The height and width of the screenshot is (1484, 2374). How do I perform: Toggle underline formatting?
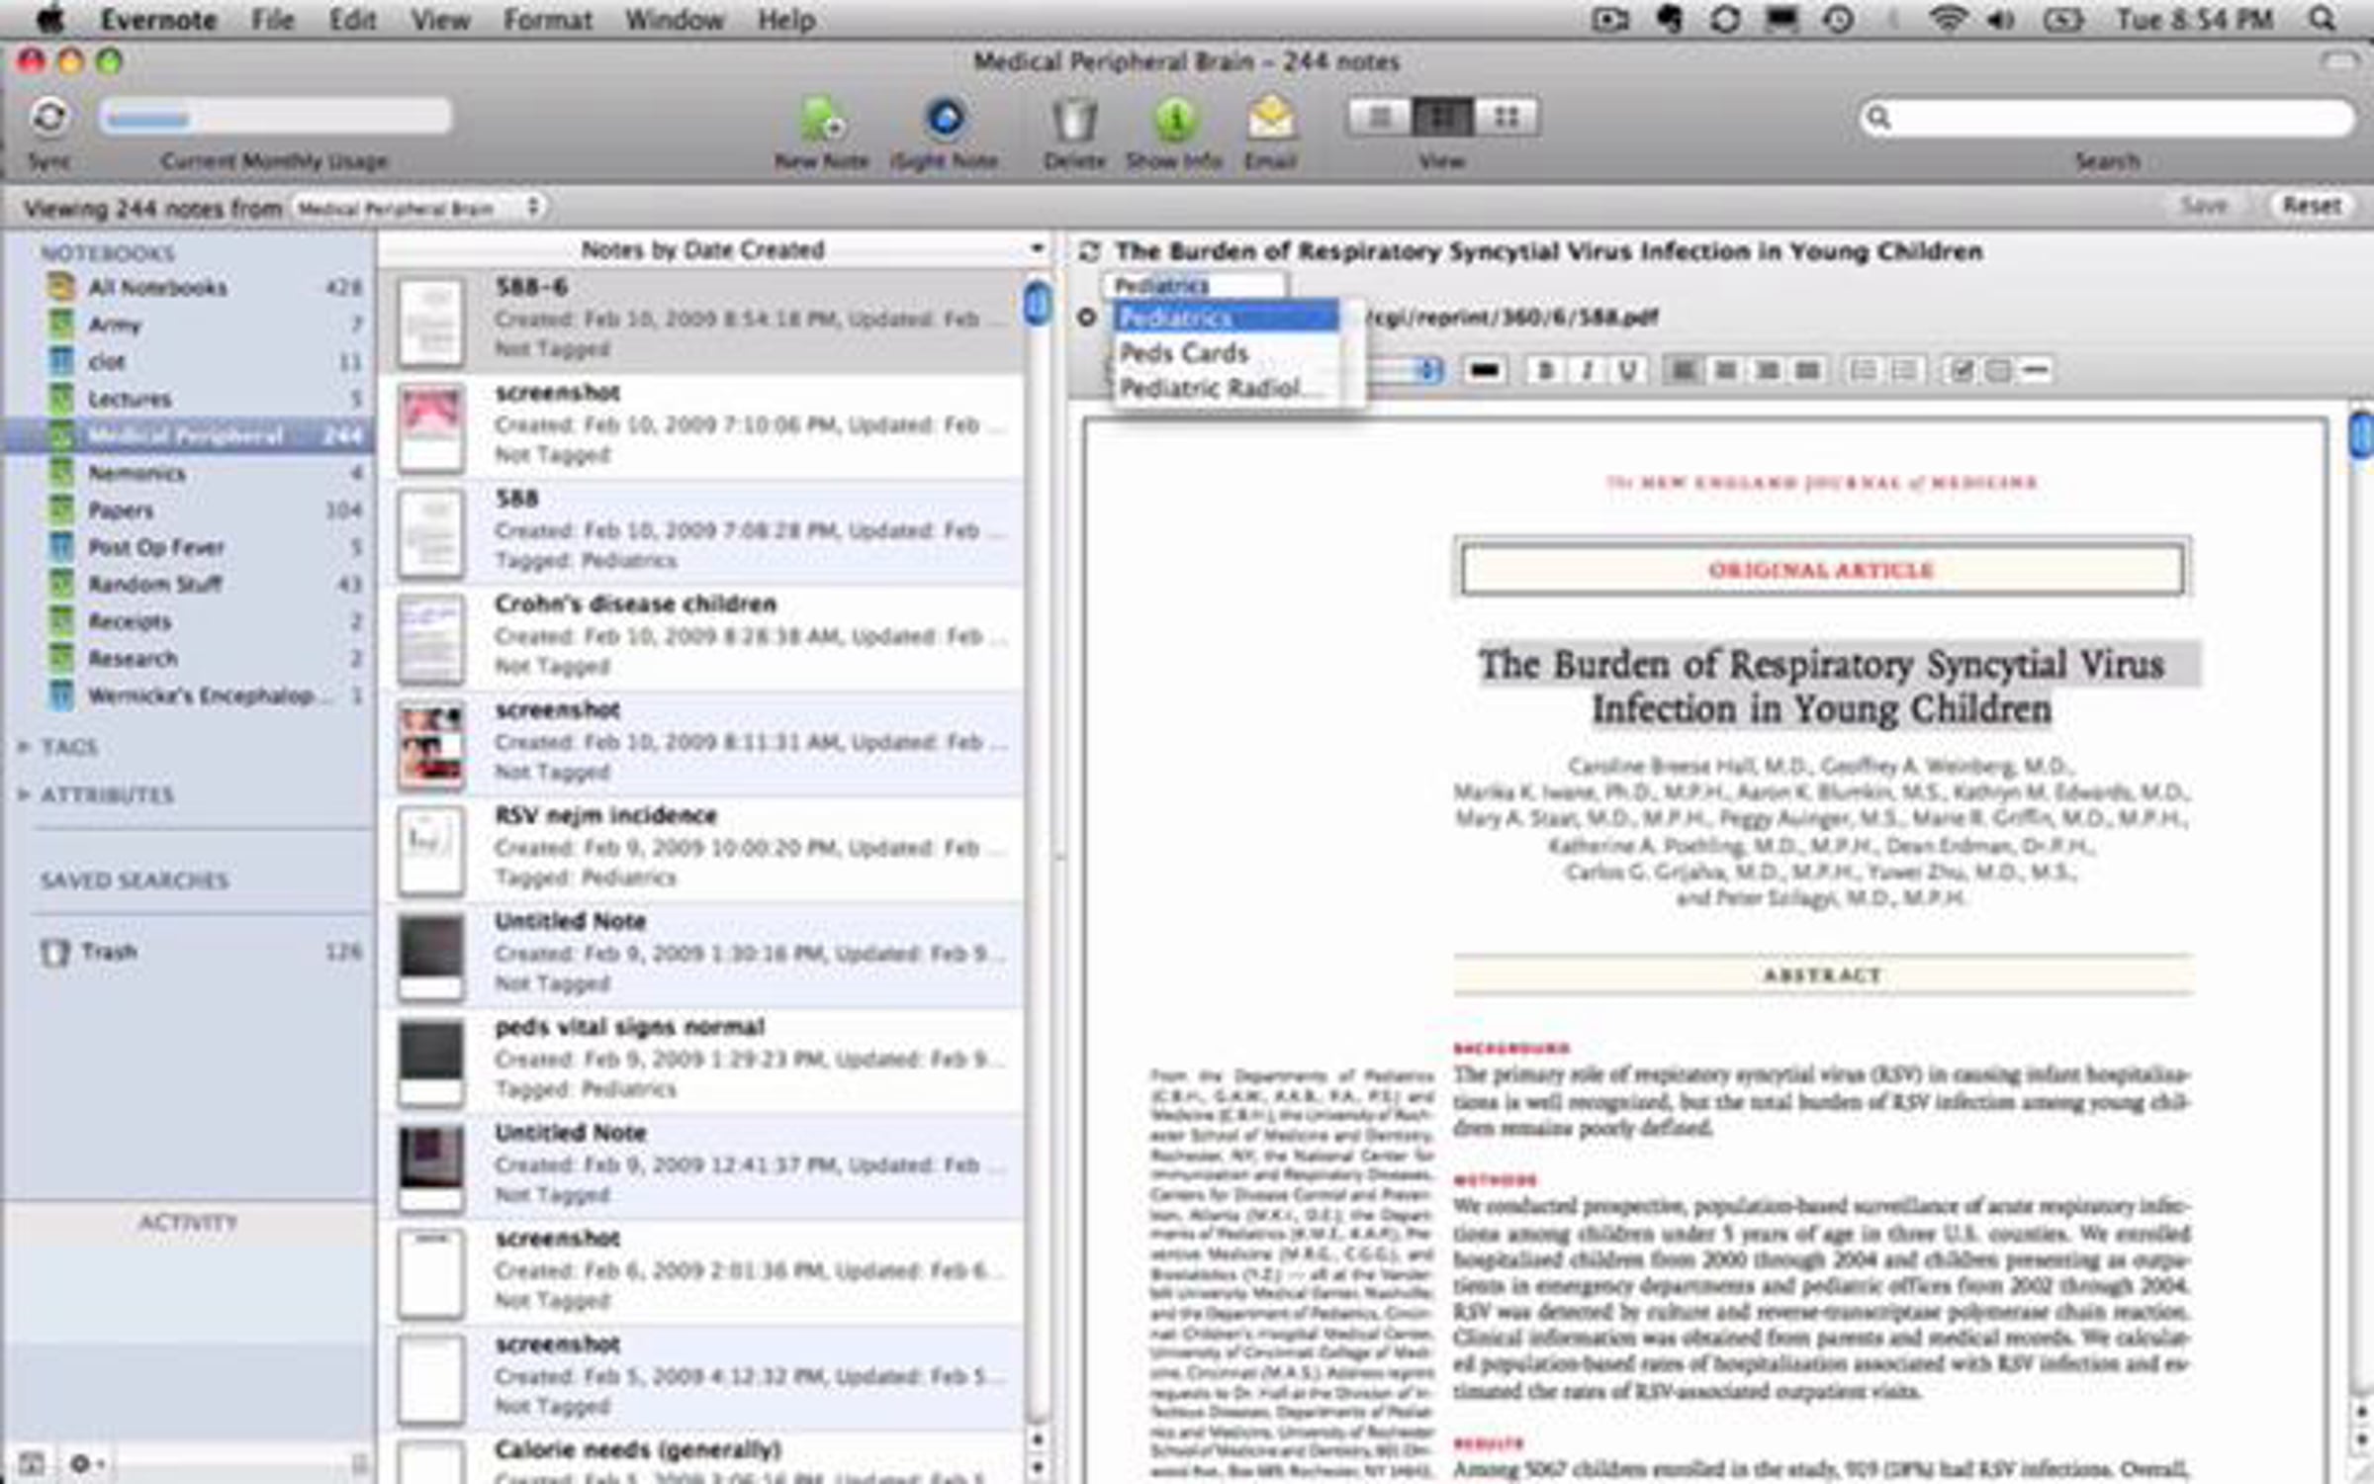point(1627,370)
